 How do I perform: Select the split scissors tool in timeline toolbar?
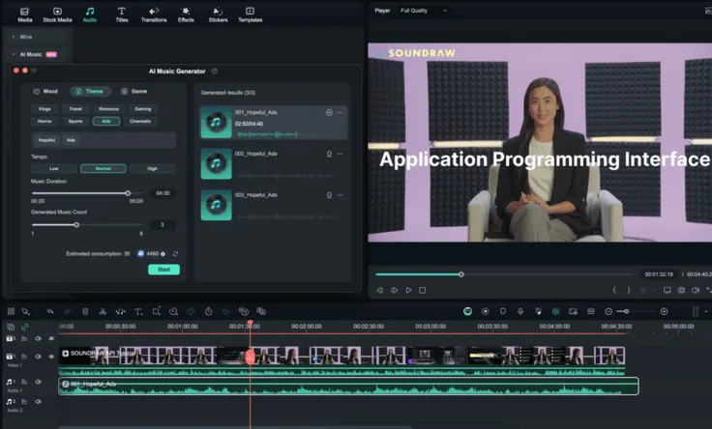103,311
